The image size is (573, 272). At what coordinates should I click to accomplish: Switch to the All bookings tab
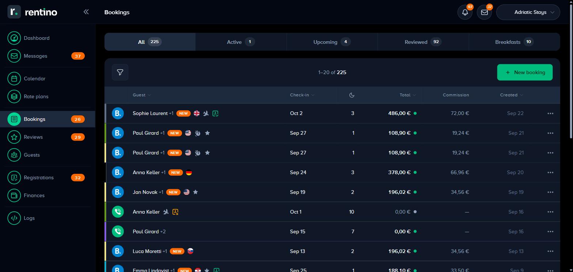(x=150, y=42)
